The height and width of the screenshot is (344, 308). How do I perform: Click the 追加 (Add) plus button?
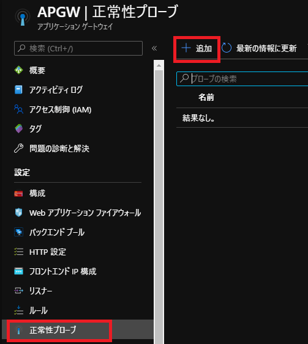click(x=197, y=48)
